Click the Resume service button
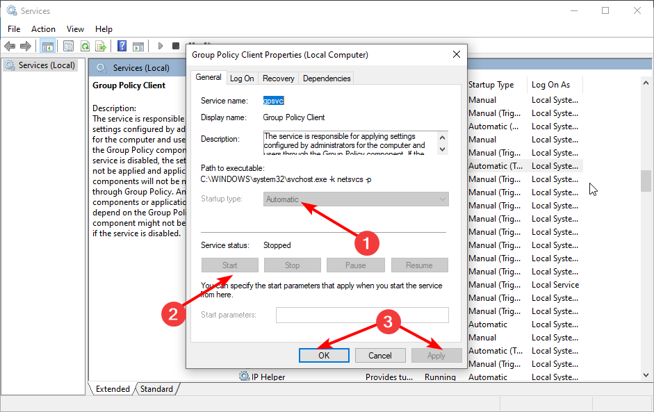The width and height of the screenshot is (654, 412). tap(419, 265)
